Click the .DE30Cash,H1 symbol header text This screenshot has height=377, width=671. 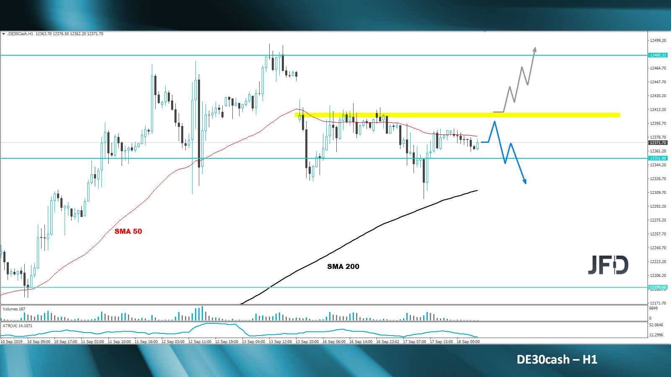20,34
